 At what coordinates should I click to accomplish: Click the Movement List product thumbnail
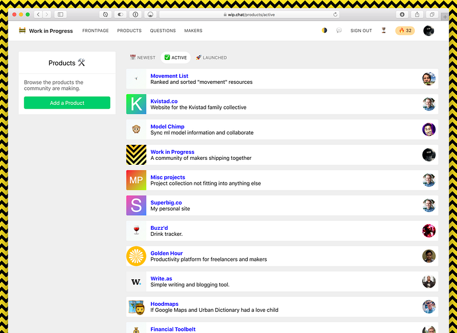[136, 79]
